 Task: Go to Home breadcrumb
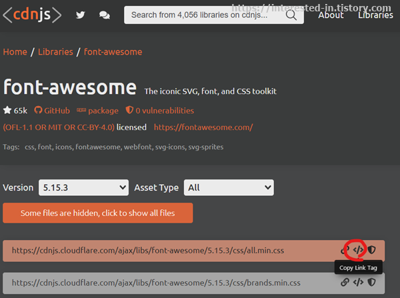tap(15, 52)
